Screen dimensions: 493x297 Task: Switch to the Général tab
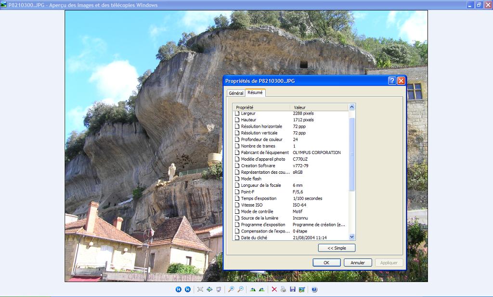pyautogui.click(x=236, y=93)
